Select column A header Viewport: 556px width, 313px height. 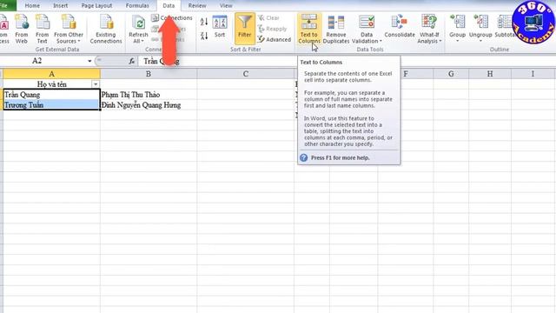coord(51,74)
